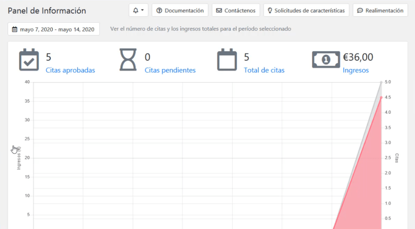
Task: Open the Ingresos link
Action: 355,70
